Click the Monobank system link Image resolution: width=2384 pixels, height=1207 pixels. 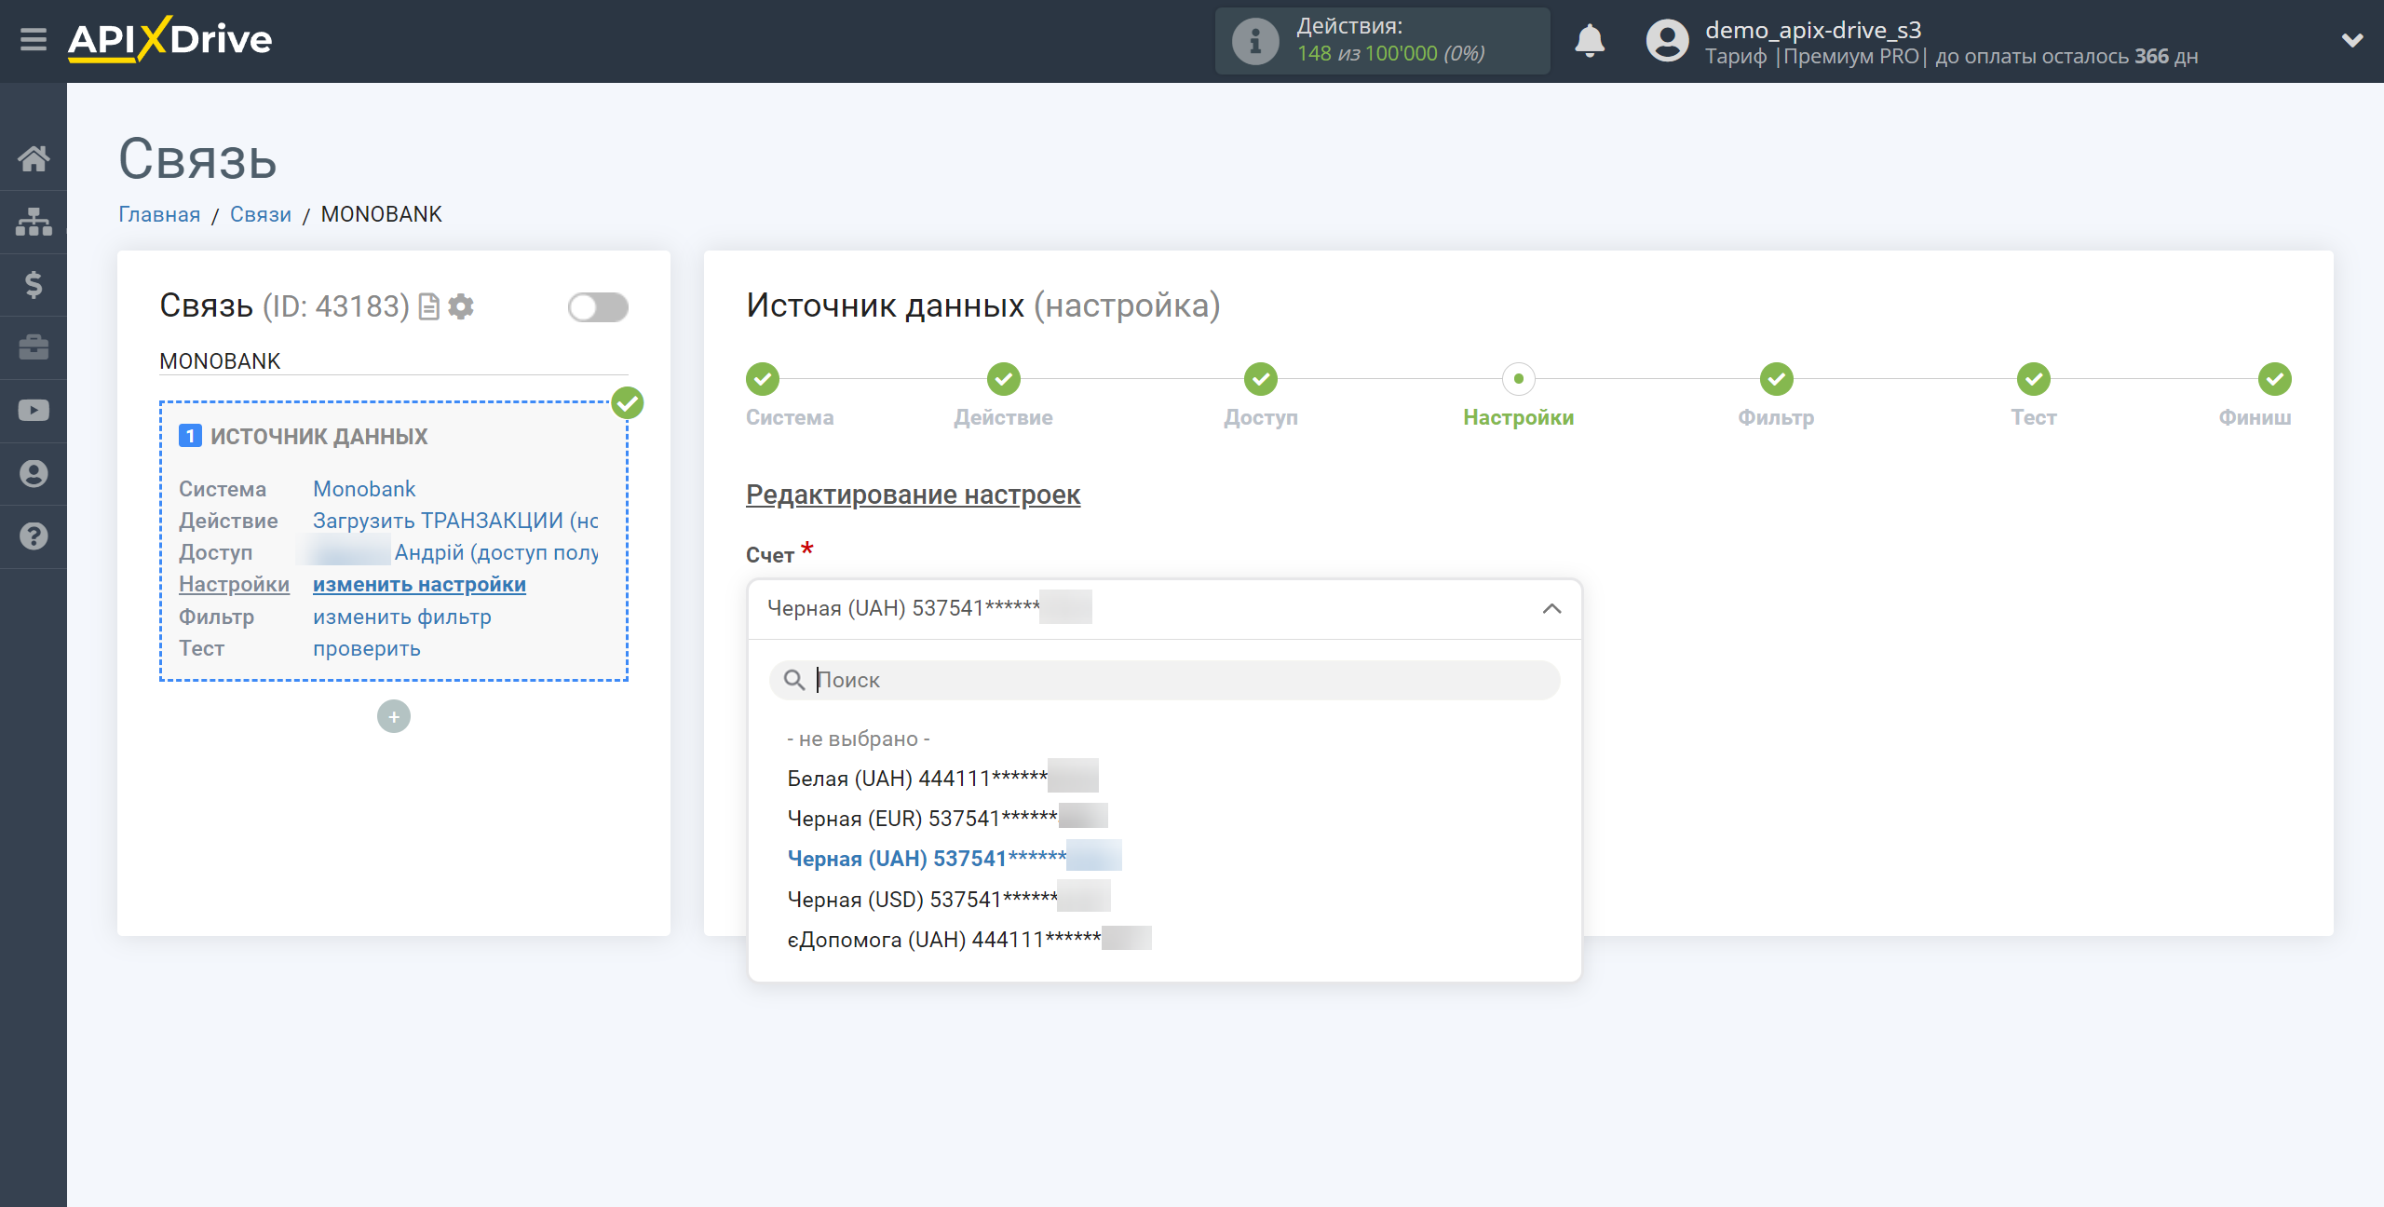tap(364, 489)
